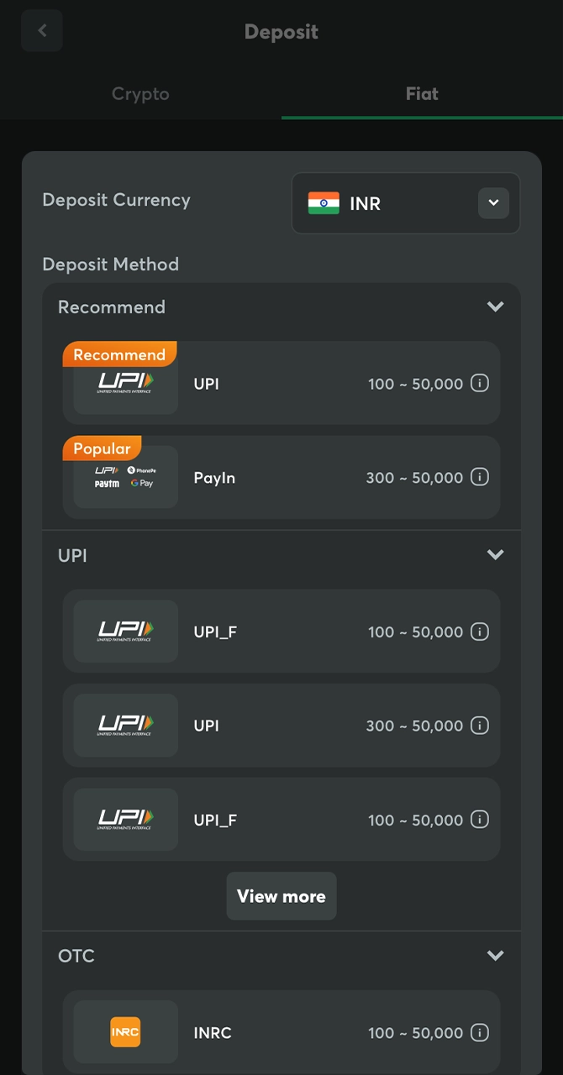This screenshot has width=563, height=1075.
Task: Click the UPI_F payment method logo icon
Action: (x=124, y=631)
